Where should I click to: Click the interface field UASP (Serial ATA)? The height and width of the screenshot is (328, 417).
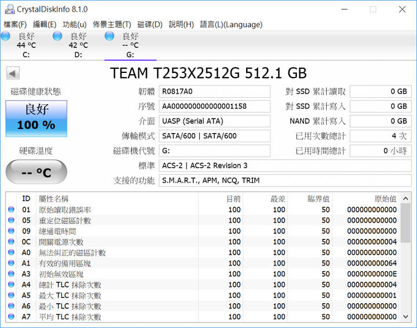[x=214, y=121]
